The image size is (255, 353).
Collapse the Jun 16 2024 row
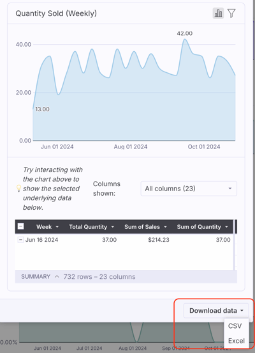click(20, 240)
